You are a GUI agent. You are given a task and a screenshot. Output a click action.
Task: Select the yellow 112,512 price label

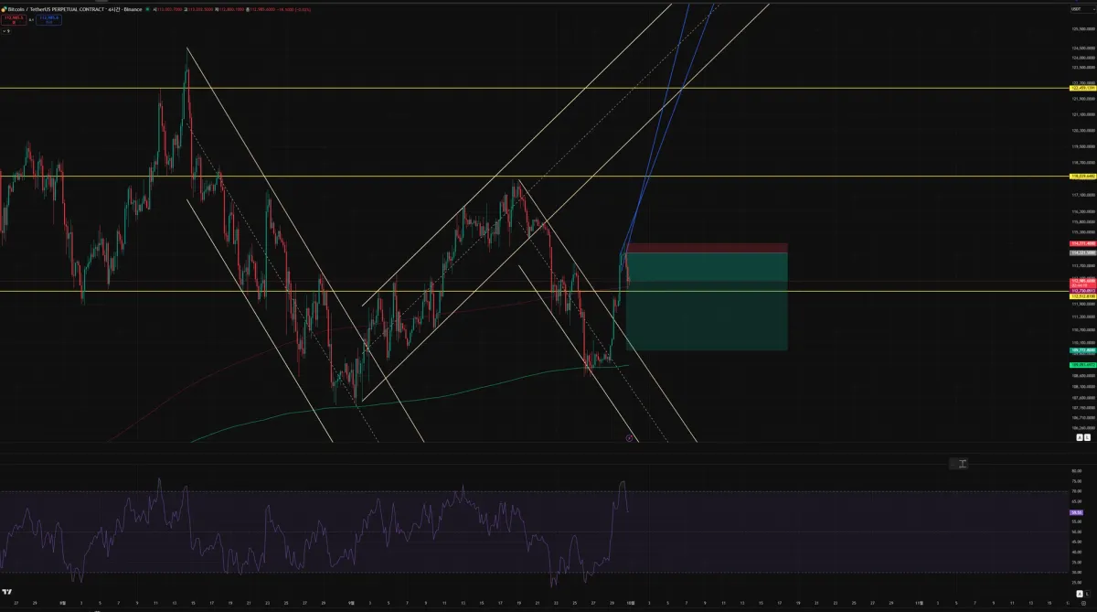pos(1082,296)
